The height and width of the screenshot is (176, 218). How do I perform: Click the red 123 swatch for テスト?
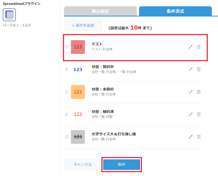pos(78,47)
